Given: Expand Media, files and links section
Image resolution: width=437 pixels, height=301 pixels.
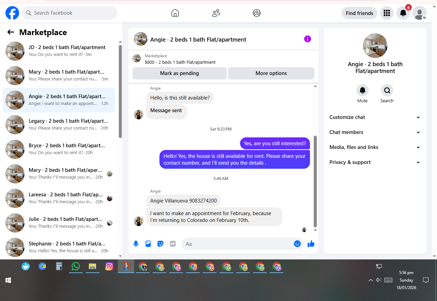Looking at the screenshot, I should 375,147.
